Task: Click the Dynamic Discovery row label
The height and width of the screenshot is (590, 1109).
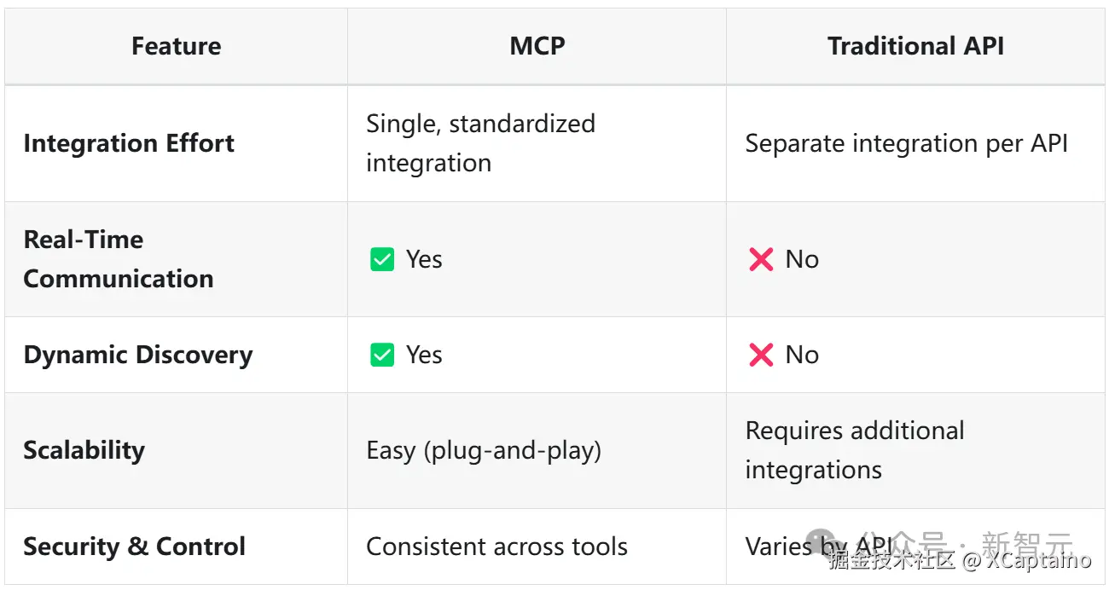Action: pos(138,355)
